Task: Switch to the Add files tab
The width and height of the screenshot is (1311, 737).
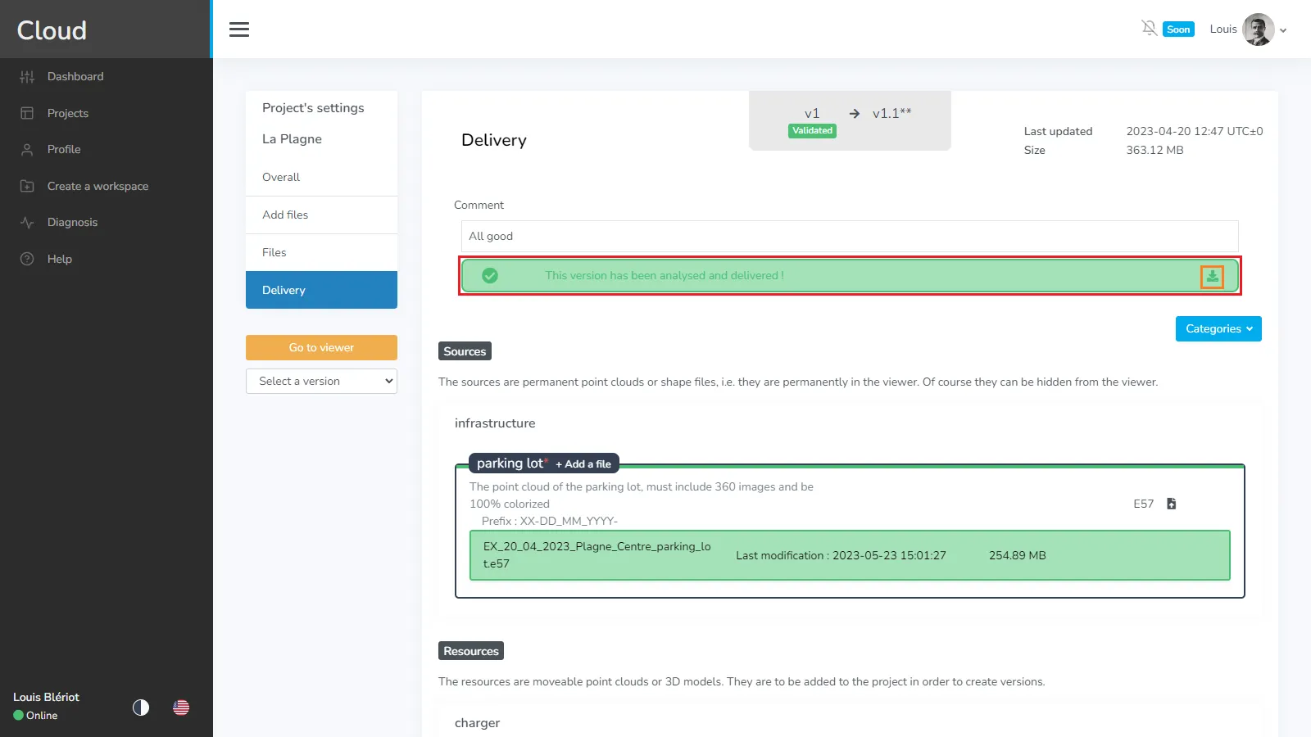Action: pos(285,215)
